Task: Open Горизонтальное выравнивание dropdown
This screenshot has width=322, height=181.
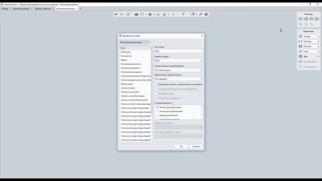Action: pos(179,70)
